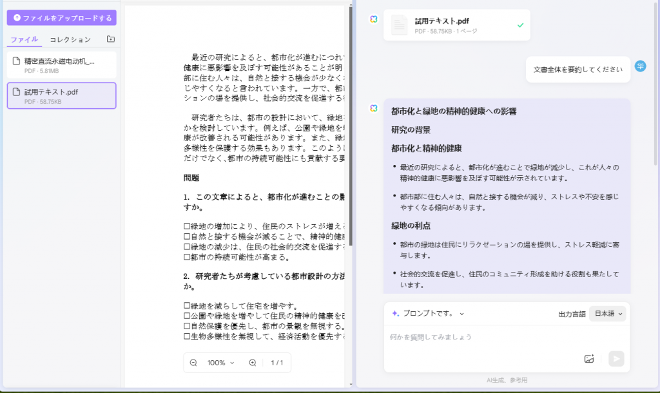
Task: Click the new collection folder icon
Action: [111, 39]
